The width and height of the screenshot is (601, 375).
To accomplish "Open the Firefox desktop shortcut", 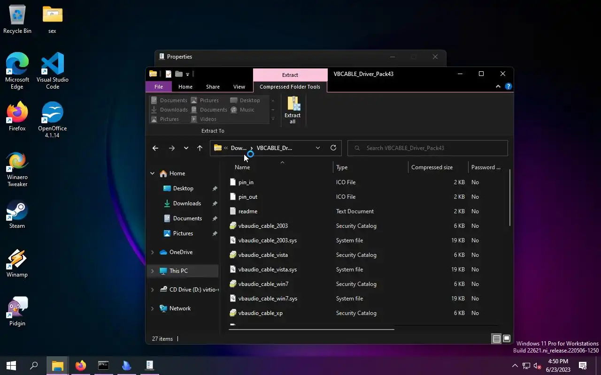I will (x=17, y=117).
